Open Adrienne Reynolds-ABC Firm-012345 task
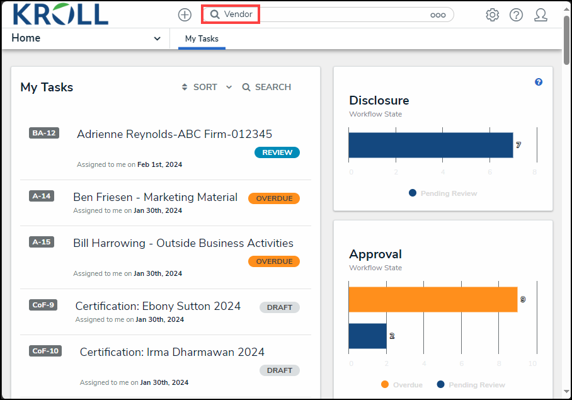The height and width of the screenshot is (400, 572). (174, 134)
